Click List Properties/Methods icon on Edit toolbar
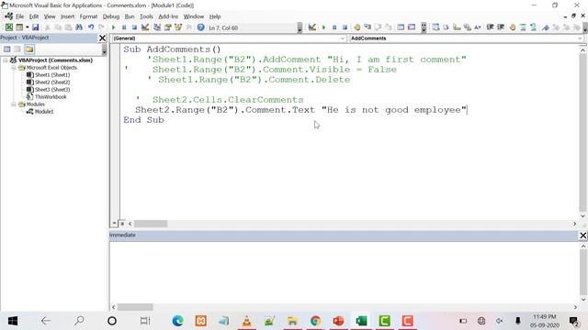Viewport: 588px width, 330px height. 435,27
